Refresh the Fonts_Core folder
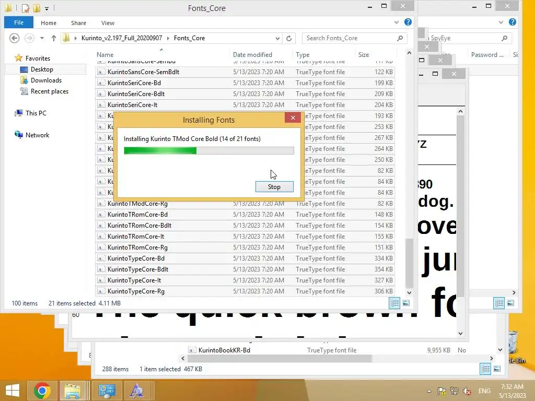Screen dimensions: 535x401 [x=289, y=38]
